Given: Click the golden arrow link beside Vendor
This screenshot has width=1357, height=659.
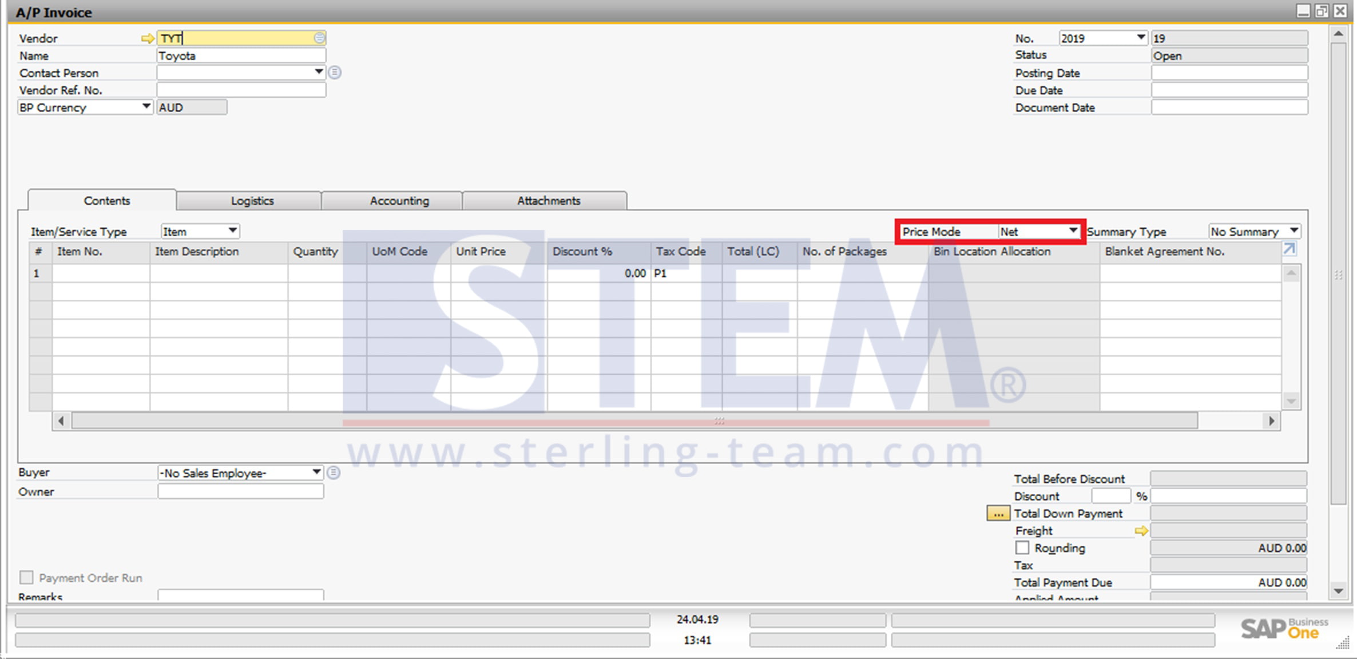Looking at the screenshot, I should coord(147,38).
